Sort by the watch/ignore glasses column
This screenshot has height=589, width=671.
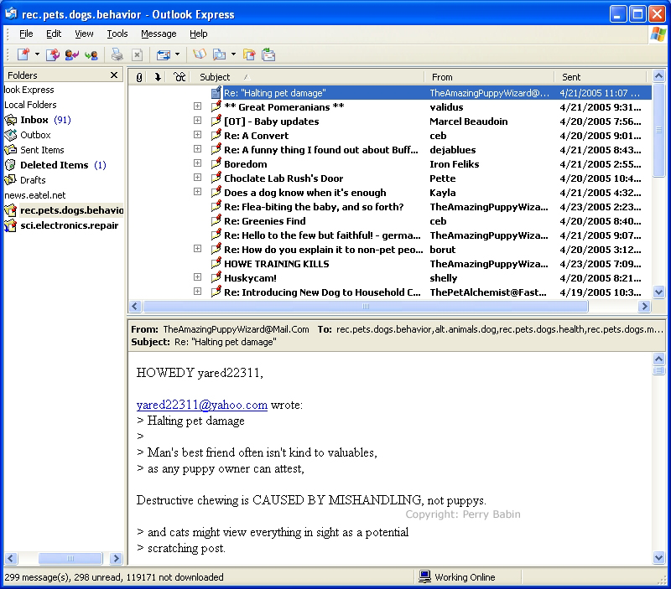click(179, 77)
